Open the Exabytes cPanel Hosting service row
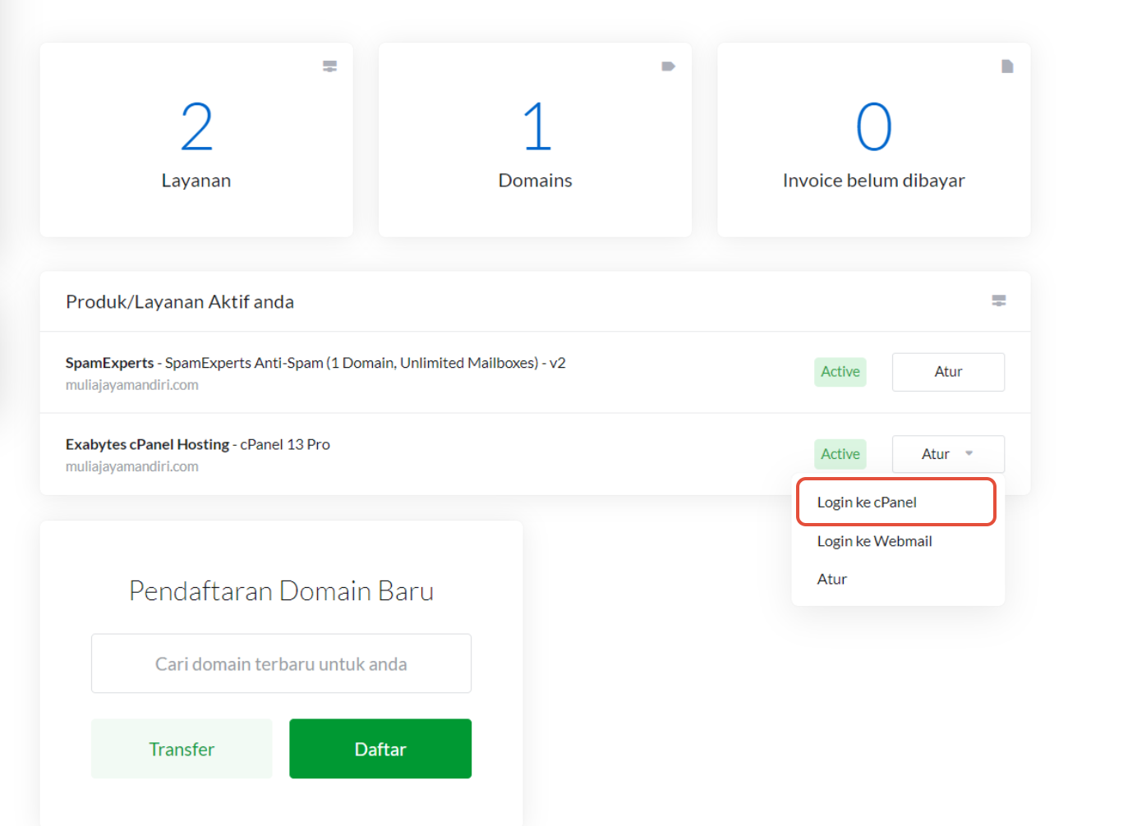 click(535, 454)
